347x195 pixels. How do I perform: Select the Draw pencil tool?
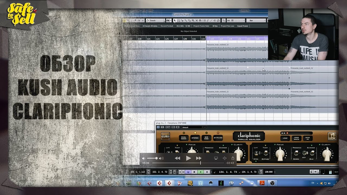[208, 20]
